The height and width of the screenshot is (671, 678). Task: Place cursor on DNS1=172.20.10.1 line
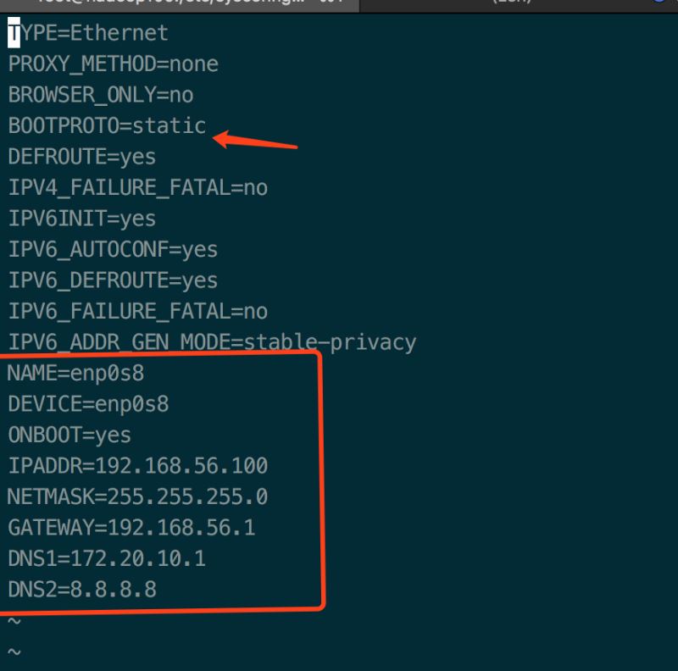pos(108,558)
